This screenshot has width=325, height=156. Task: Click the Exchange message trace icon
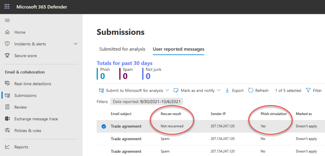tap(7, 119)
